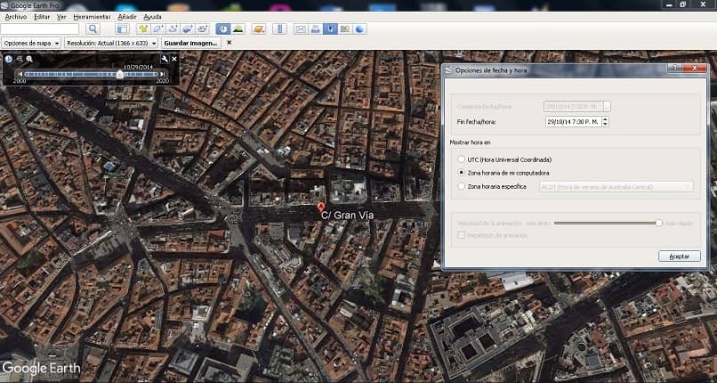Click the time slider thumb at 10/29/2014
This screenshot has height=383, width=717.
click(x=120, y=74)
